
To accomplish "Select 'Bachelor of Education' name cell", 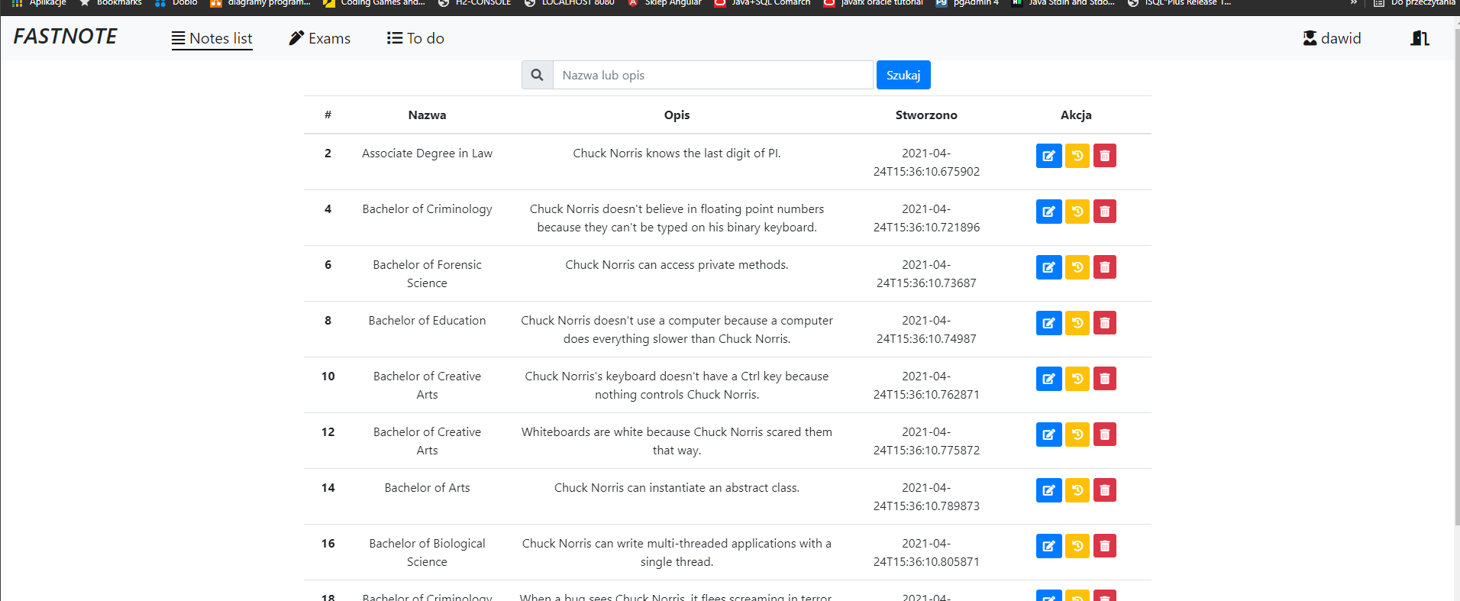I will (427, 321).
